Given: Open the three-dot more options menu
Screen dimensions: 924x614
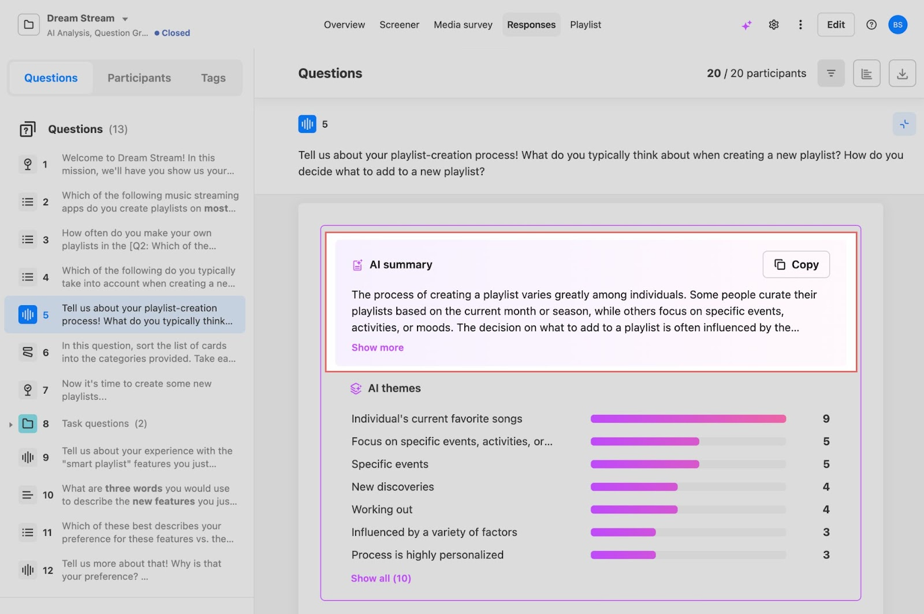Looking at the screenshot, I should [x=800, y=25].
